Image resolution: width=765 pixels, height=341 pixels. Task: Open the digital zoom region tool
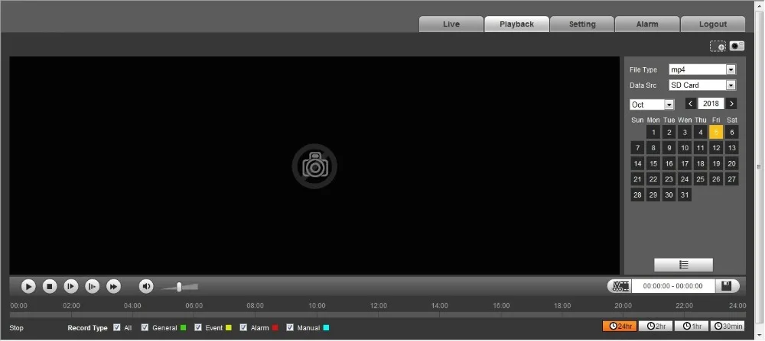tap(718, 47)
